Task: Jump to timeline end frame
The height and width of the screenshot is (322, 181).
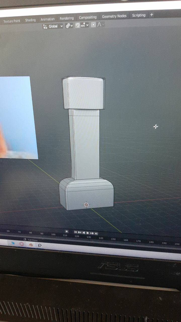Action: (96, 233)
